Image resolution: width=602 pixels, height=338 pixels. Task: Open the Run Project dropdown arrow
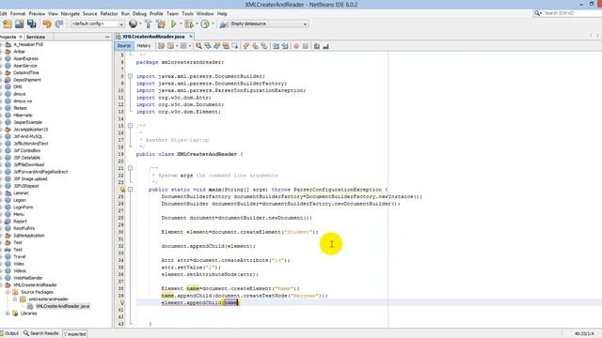click(181, 24)
